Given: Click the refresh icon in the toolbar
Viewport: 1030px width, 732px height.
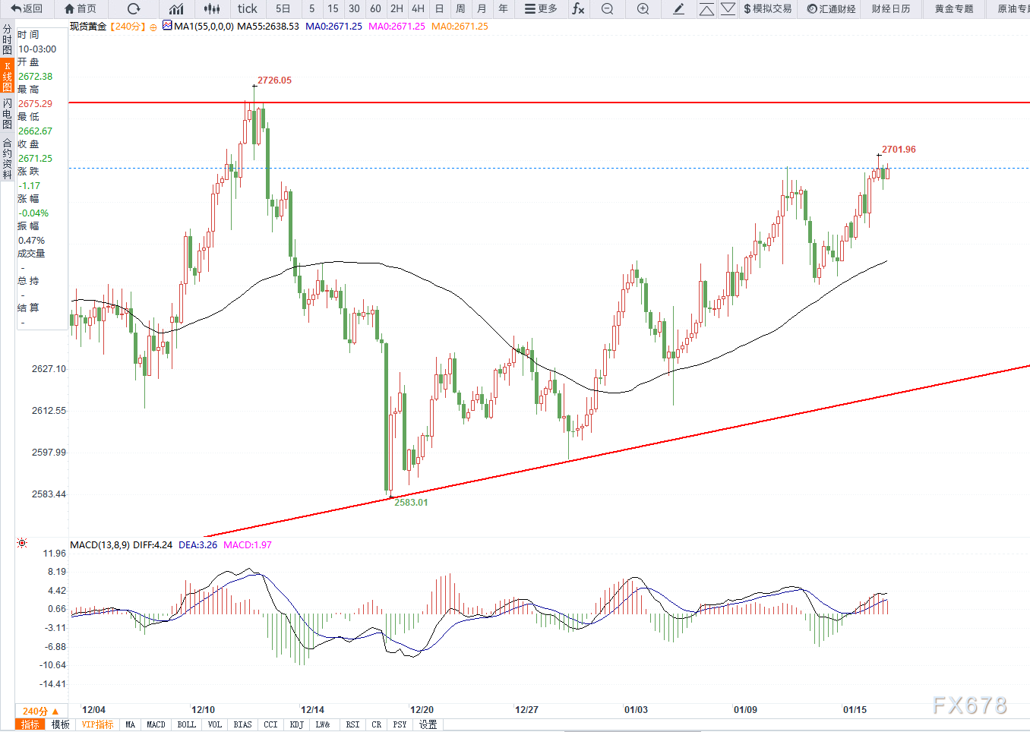Looking at the screenshot, I should (x=134, y=8).
